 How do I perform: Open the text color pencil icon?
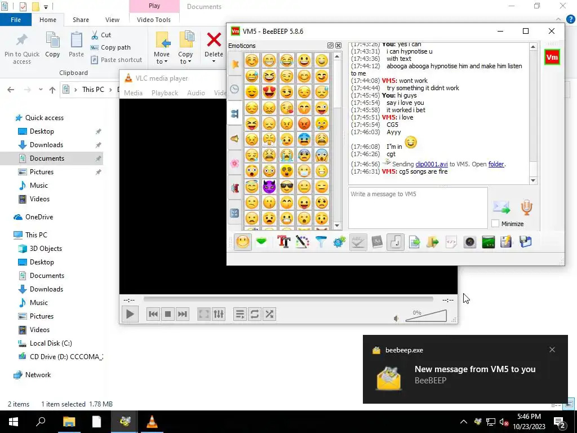pos(302,242)
